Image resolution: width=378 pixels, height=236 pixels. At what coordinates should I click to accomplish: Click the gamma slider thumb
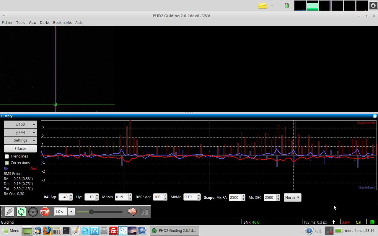click(92, 212)
